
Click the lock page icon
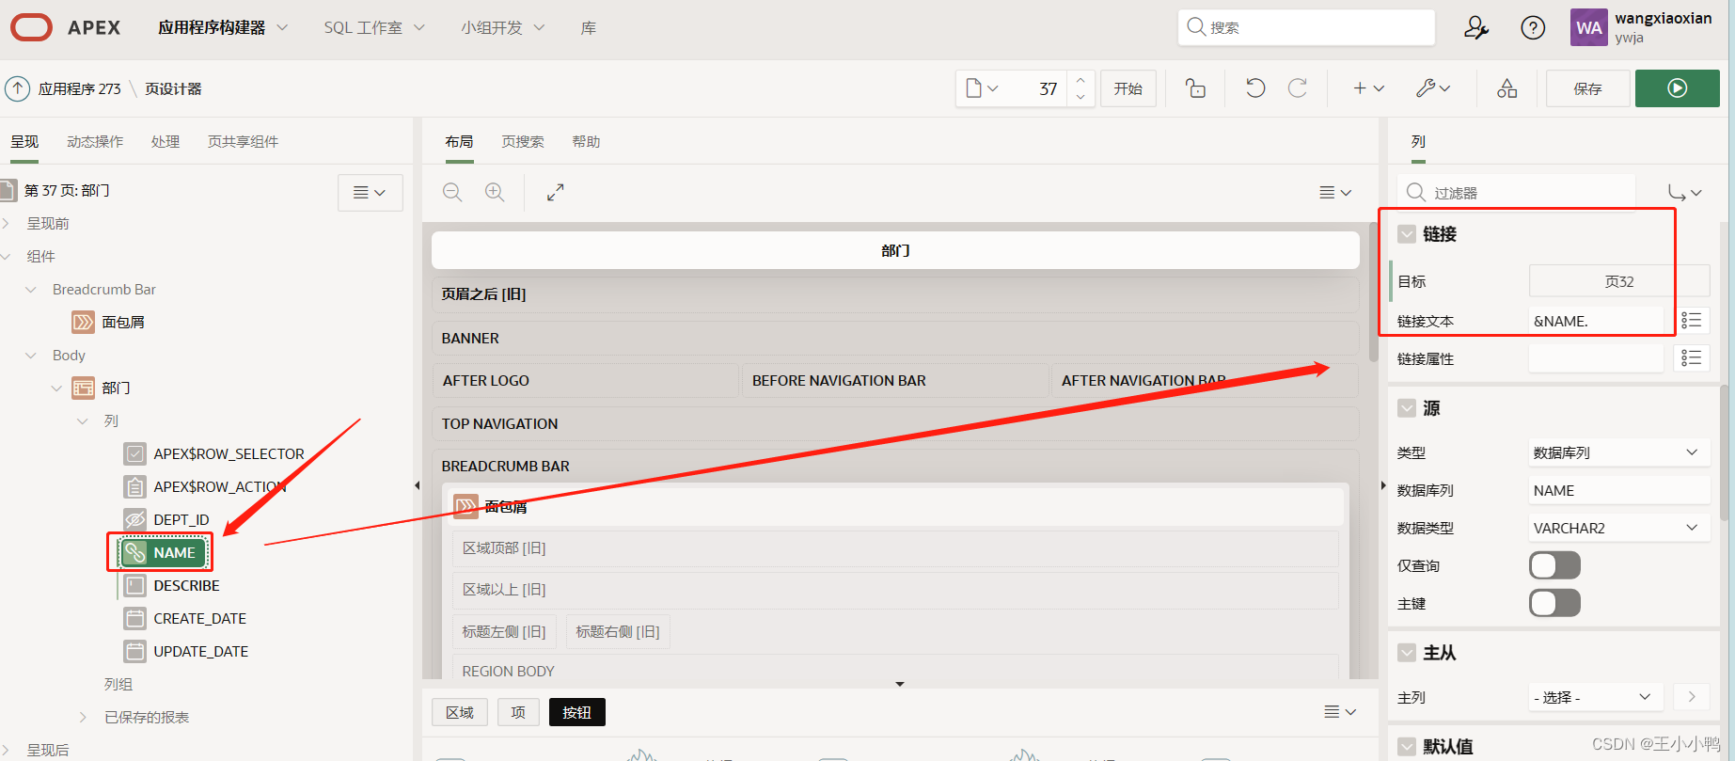[x=1195, y=88]
